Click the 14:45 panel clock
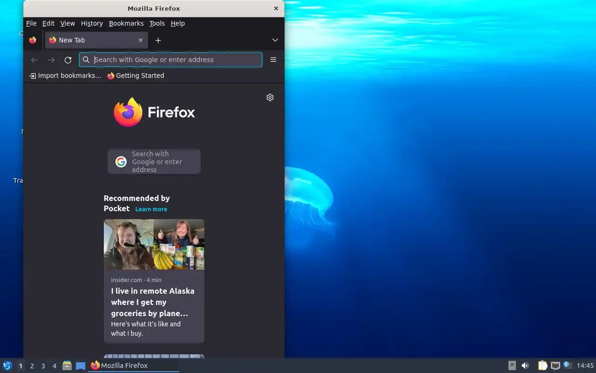Image resolution: width=596 pixels, height=373 pixels. click(x=585, y=366)
